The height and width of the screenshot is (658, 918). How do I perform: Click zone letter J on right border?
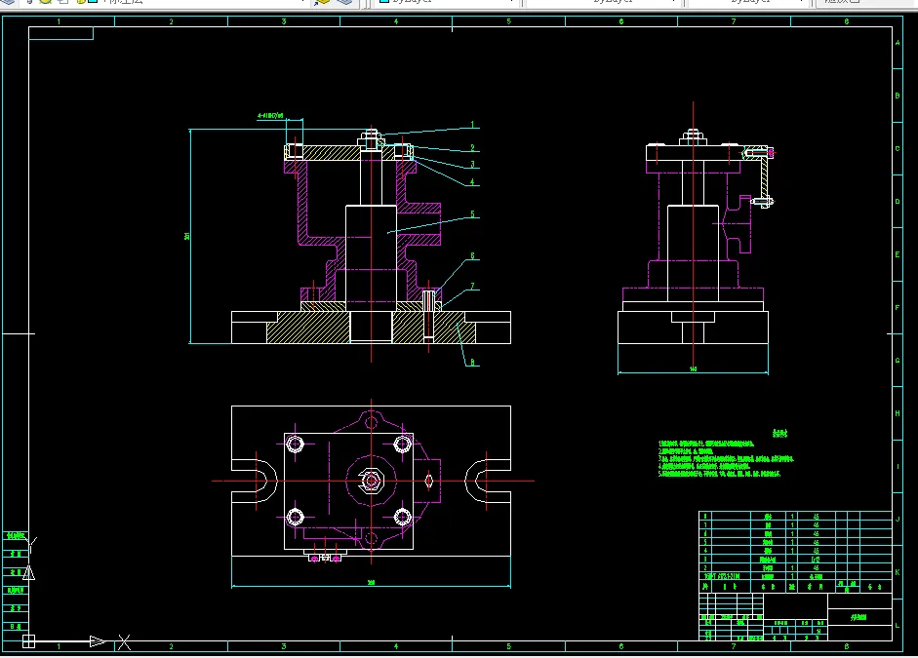tap(898, 519)
